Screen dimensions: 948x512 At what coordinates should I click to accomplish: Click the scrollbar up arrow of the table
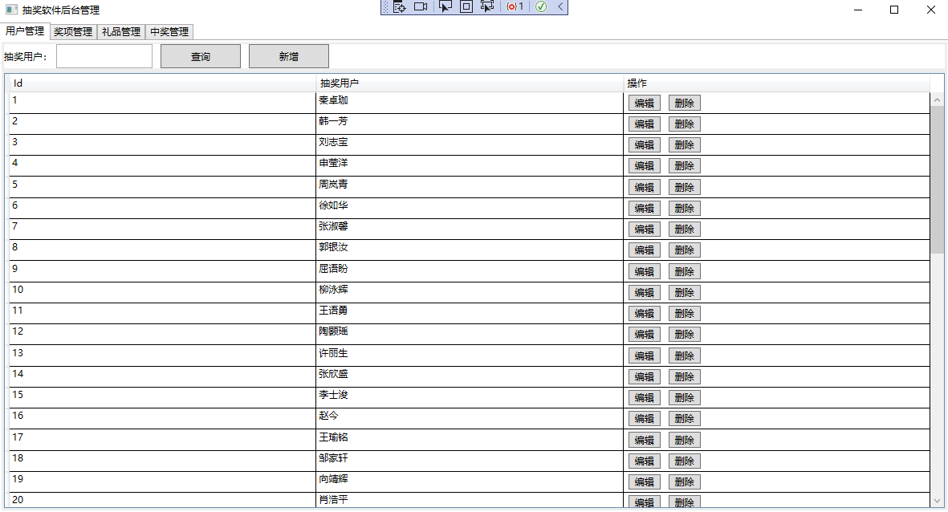(937, 100)
